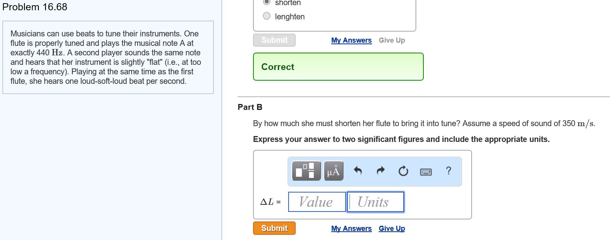Image resolution: width=610 pixels, height=240 pixels.
Task: Click Give Up link for Part B
Action: (391, 229)
